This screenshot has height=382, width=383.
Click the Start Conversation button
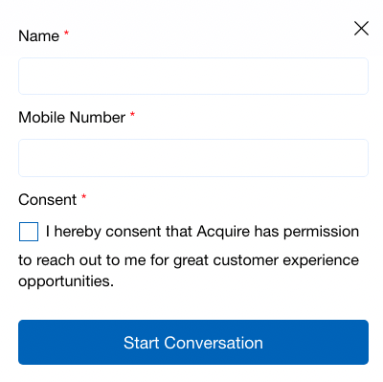point(193,343)
